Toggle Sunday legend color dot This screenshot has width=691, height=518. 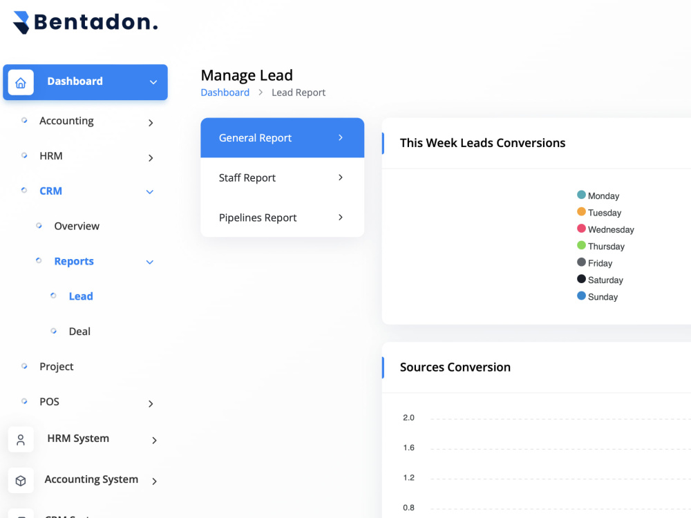click(581, 296)
